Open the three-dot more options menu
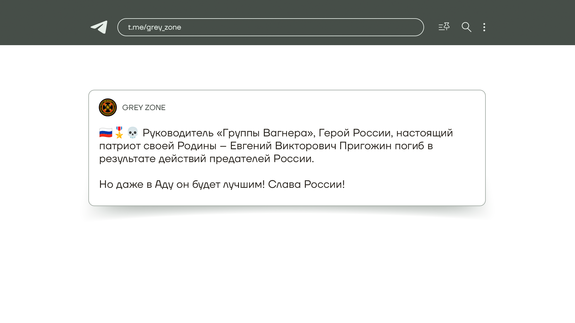The height and width of the screenshot is (323, 575). coord(484,27)
